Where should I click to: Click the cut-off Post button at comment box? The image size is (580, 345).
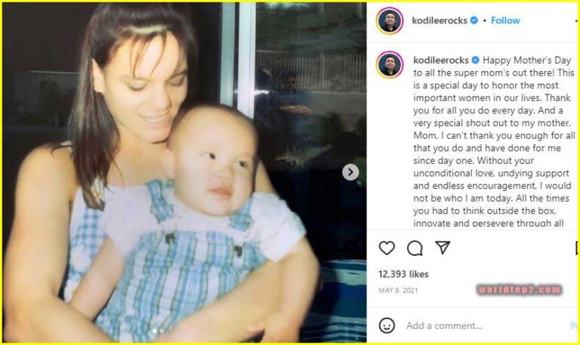click(575, 325)
